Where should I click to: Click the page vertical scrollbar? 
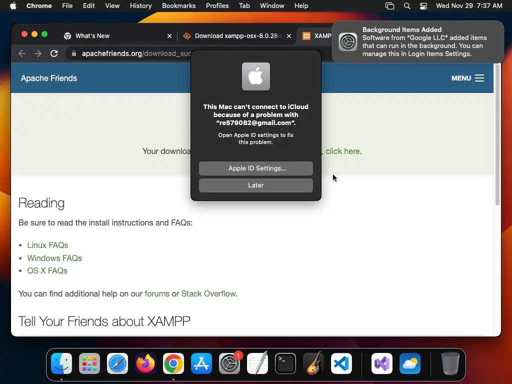point(497,134)
